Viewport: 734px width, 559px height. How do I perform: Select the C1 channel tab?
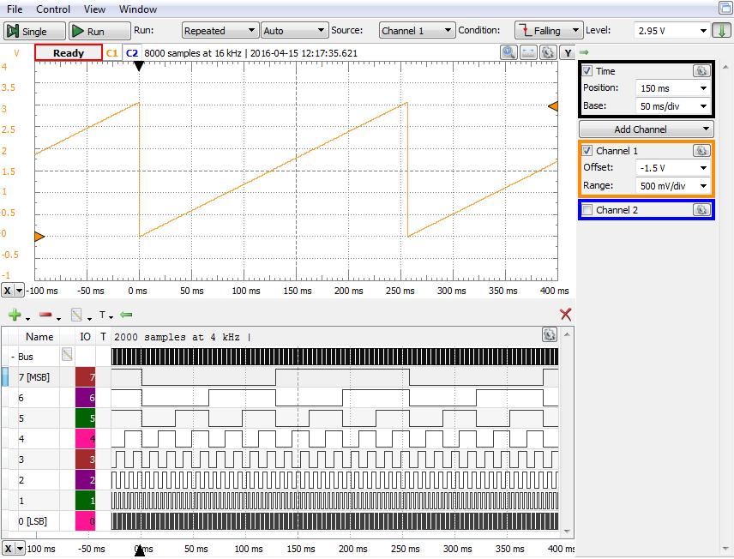coord(111,53)
